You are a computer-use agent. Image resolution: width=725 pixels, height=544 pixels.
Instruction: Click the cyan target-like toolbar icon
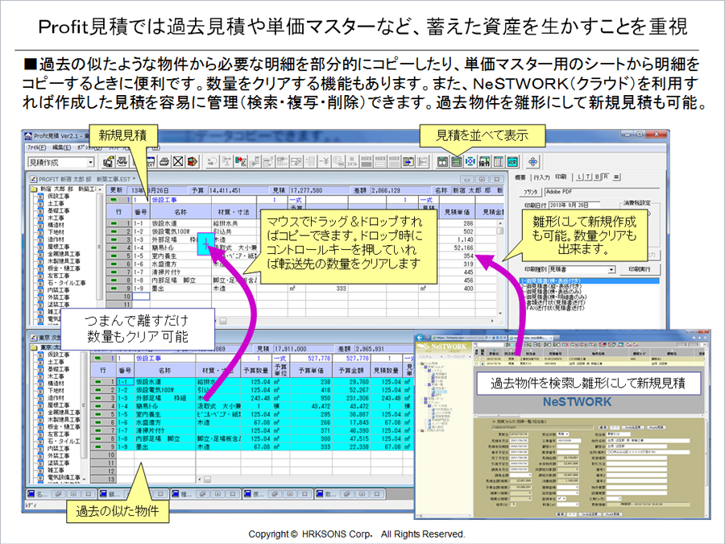[x=470, y=162]
